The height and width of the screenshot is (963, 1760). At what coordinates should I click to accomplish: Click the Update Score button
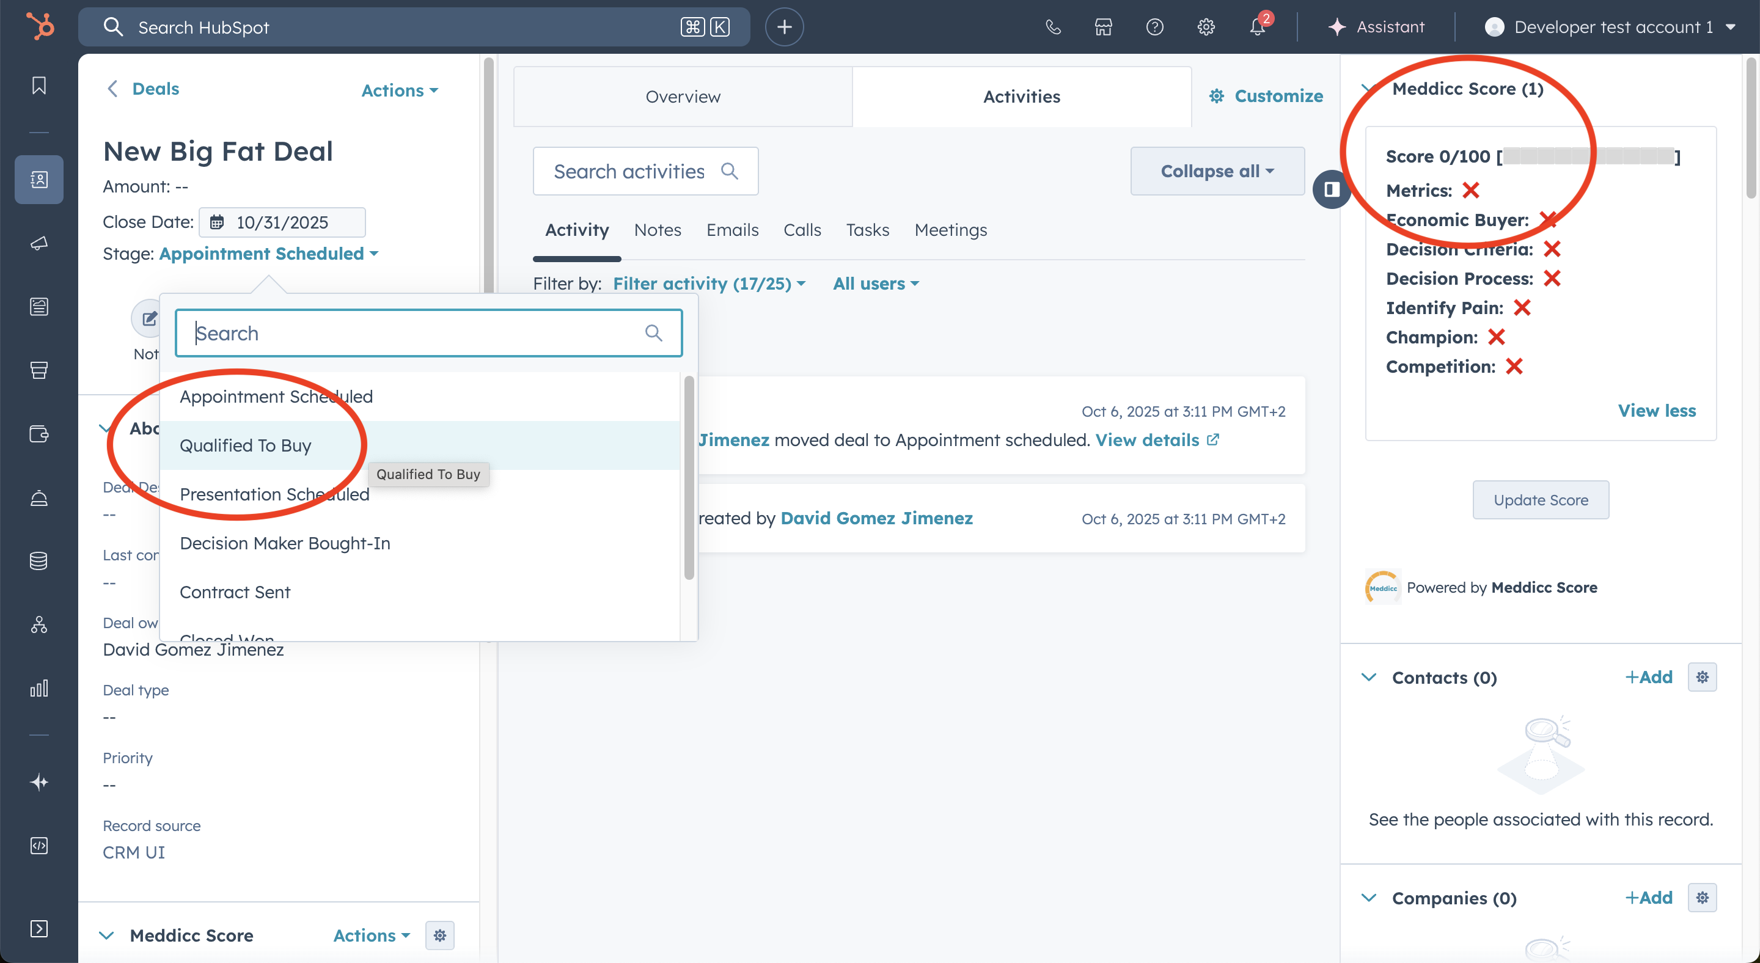point(1540,500)
